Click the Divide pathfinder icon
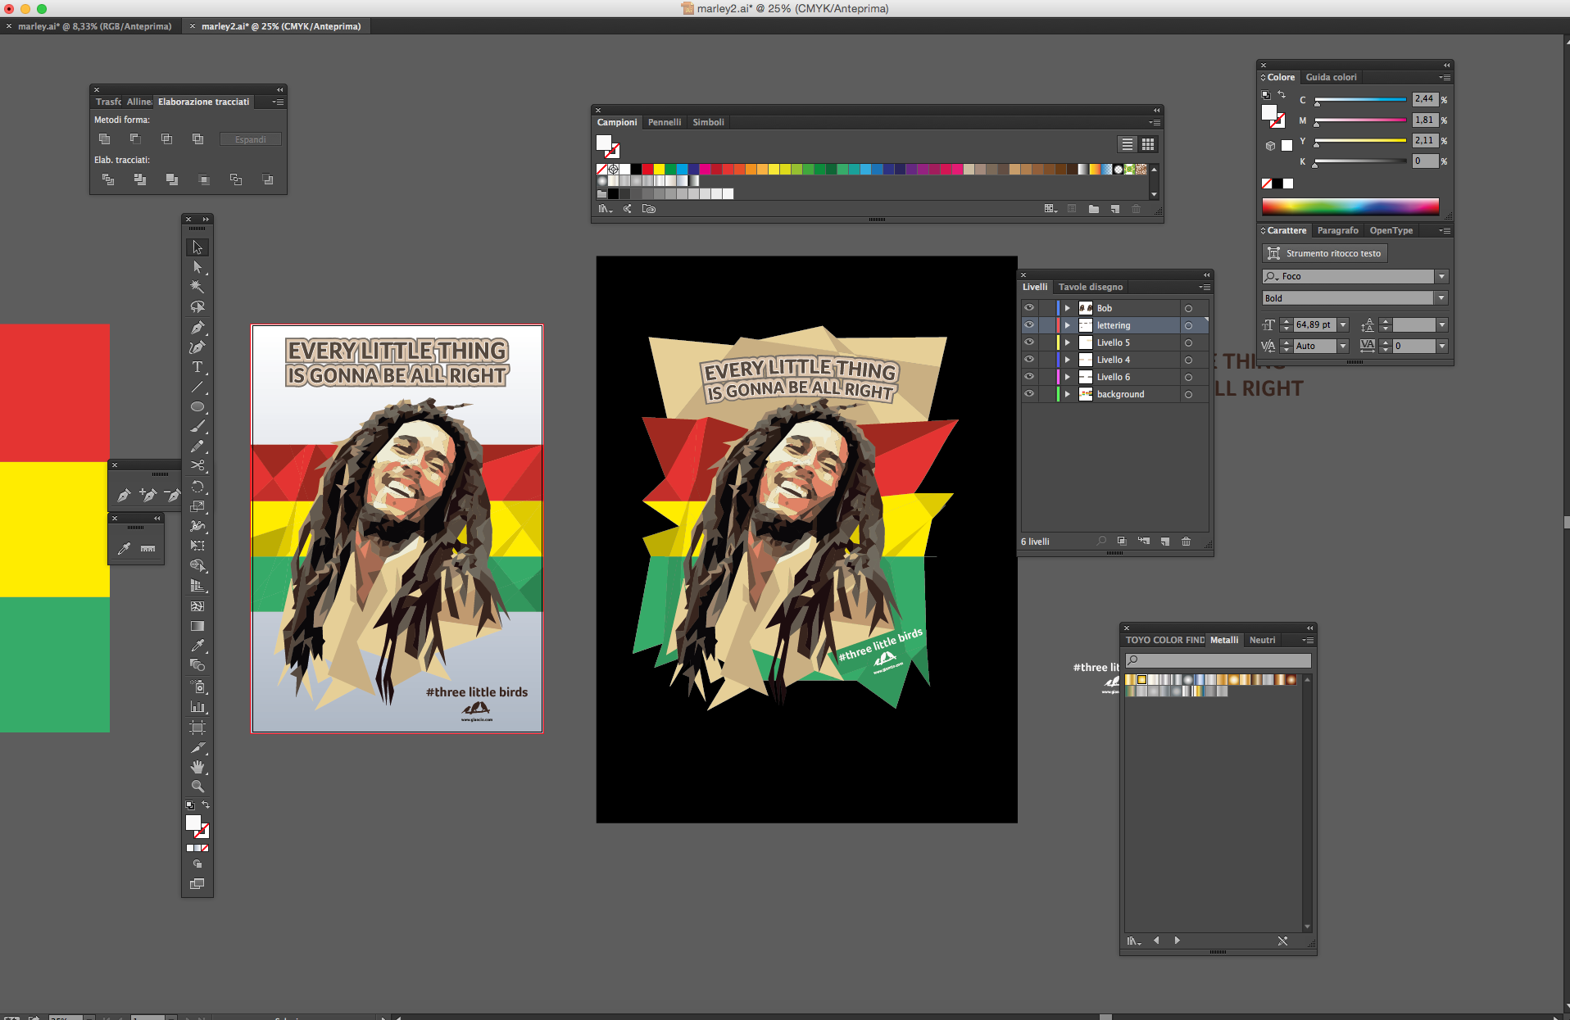Screen dimensions: 1570x1020 coord(107,179)
